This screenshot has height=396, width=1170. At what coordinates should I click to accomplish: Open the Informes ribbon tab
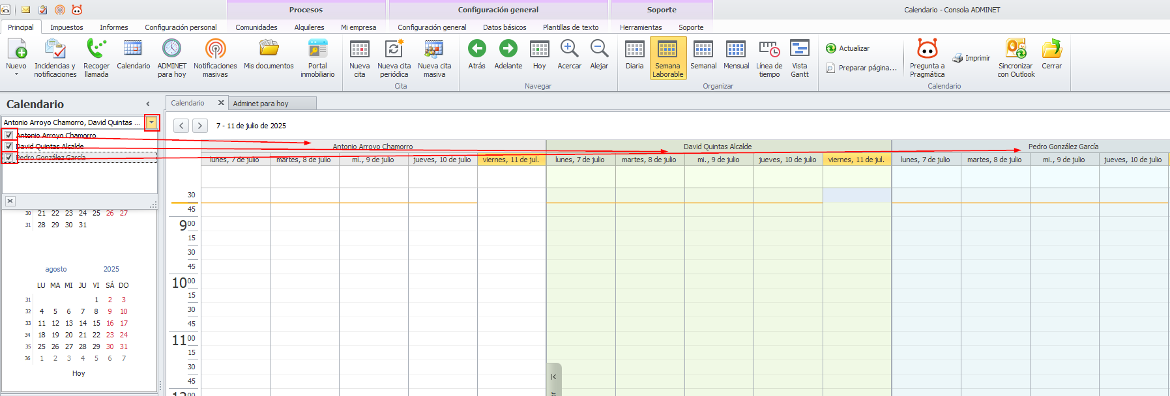[x=113, y=27]
